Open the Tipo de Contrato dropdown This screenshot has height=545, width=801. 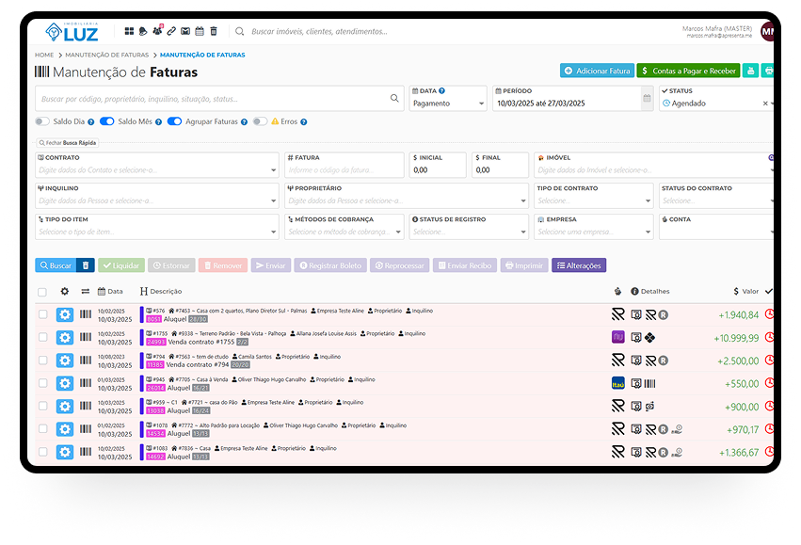point(594,196)
